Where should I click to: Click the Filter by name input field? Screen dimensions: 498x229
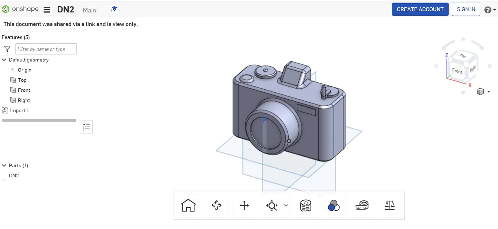click(46, 49)
